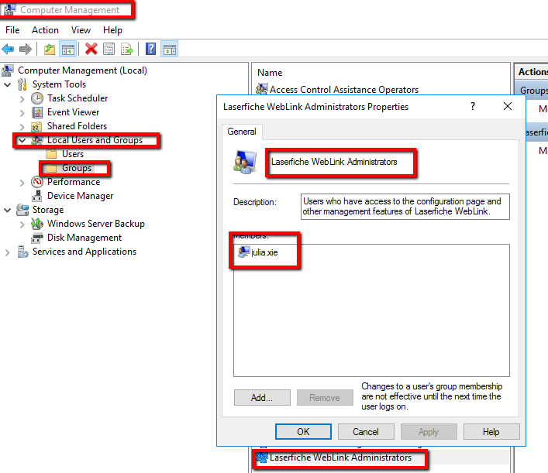The width and height of the screenshot is (548, 473).
Task: Click the Export List toolbar icon
Action: [x=126, y=50]
